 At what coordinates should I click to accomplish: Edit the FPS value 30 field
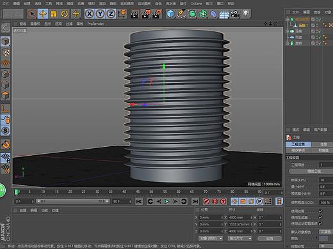pos(326,180)
